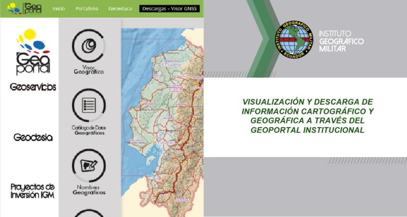Screen dimensions: 407x217
Task: Open the Geoservicios section link
Action: point(33,87)
